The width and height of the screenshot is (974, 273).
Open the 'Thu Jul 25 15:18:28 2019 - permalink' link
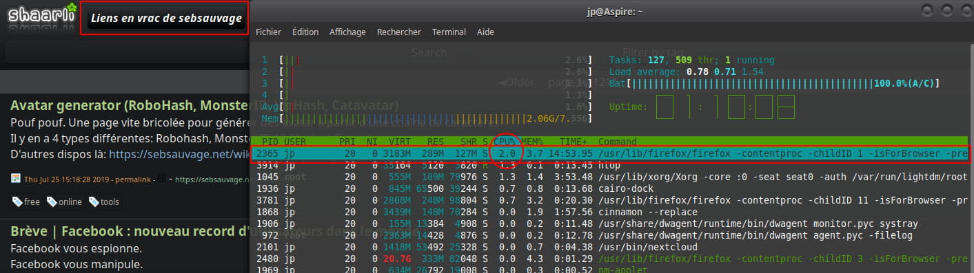87,180
